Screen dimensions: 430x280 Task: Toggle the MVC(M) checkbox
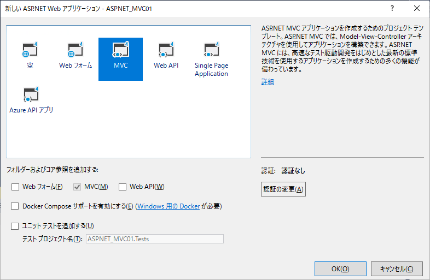tap(77, 187)
